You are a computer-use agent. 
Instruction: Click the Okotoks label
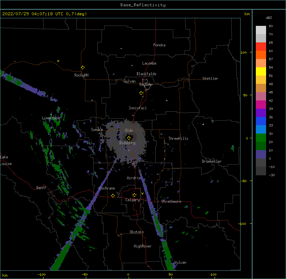pyautogui.click(x=137, y=232)
